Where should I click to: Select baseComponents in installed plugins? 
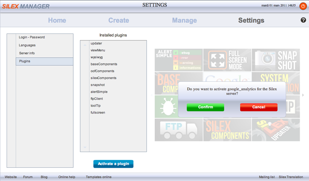104,64
